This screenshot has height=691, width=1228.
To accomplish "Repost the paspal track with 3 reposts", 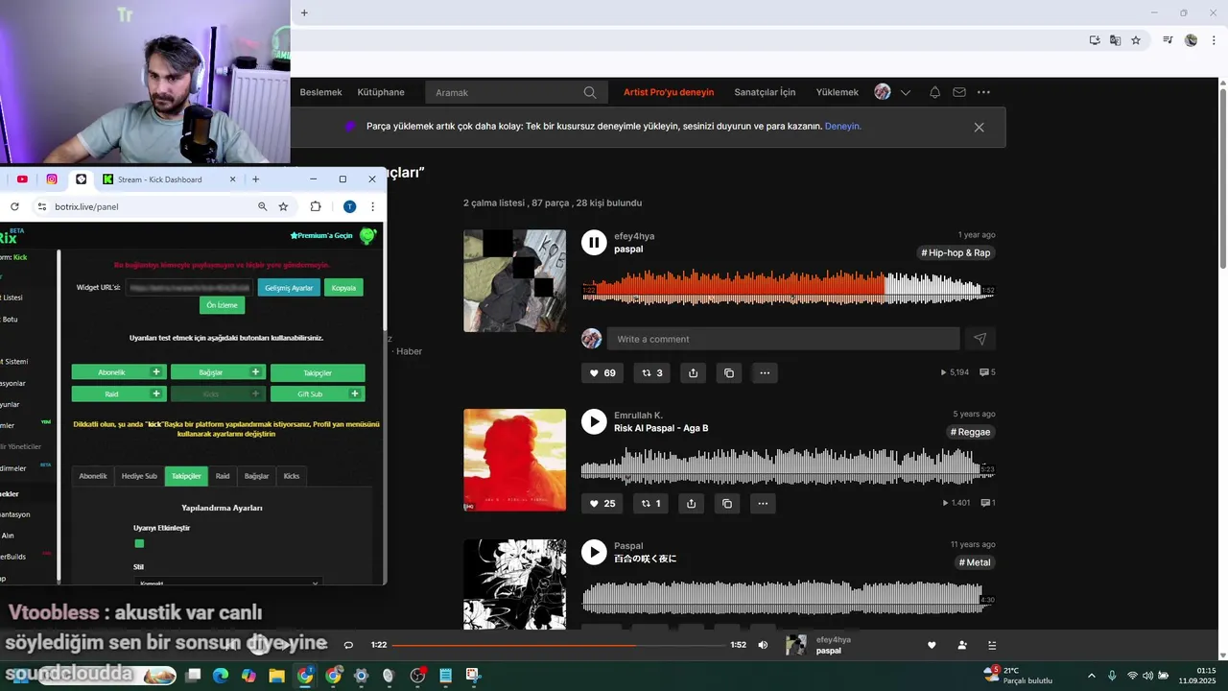I will 652,372.
